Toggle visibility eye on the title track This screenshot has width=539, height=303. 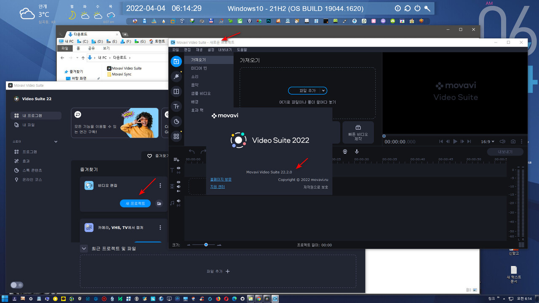179,168
